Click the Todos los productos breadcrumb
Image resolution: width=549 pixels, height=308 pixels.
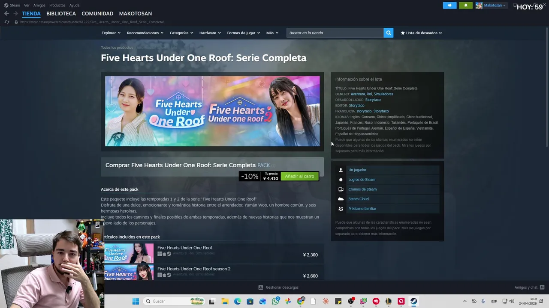[117, 47]
